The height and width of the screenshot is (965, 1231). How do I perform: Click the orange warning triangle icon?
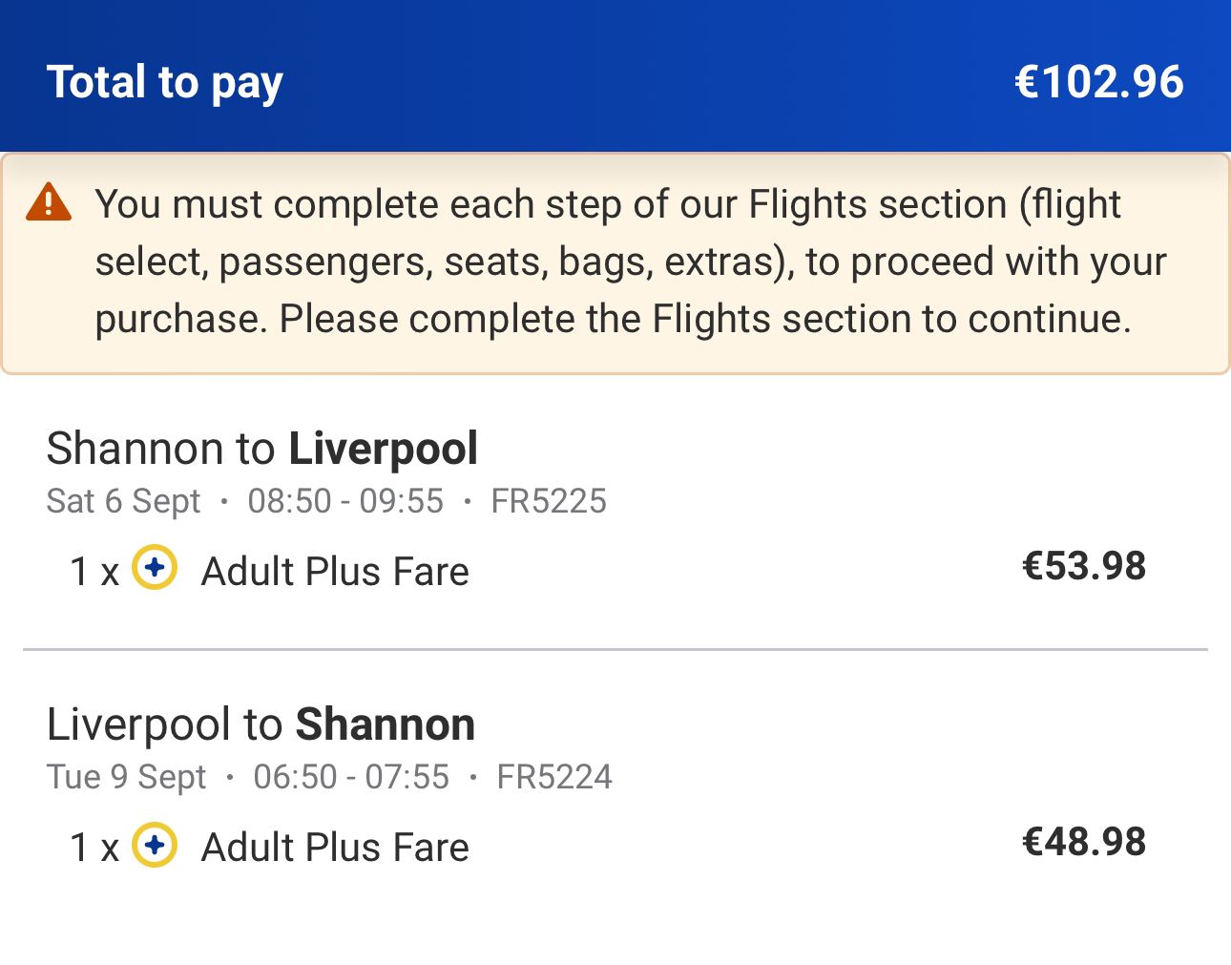point(49,202)
